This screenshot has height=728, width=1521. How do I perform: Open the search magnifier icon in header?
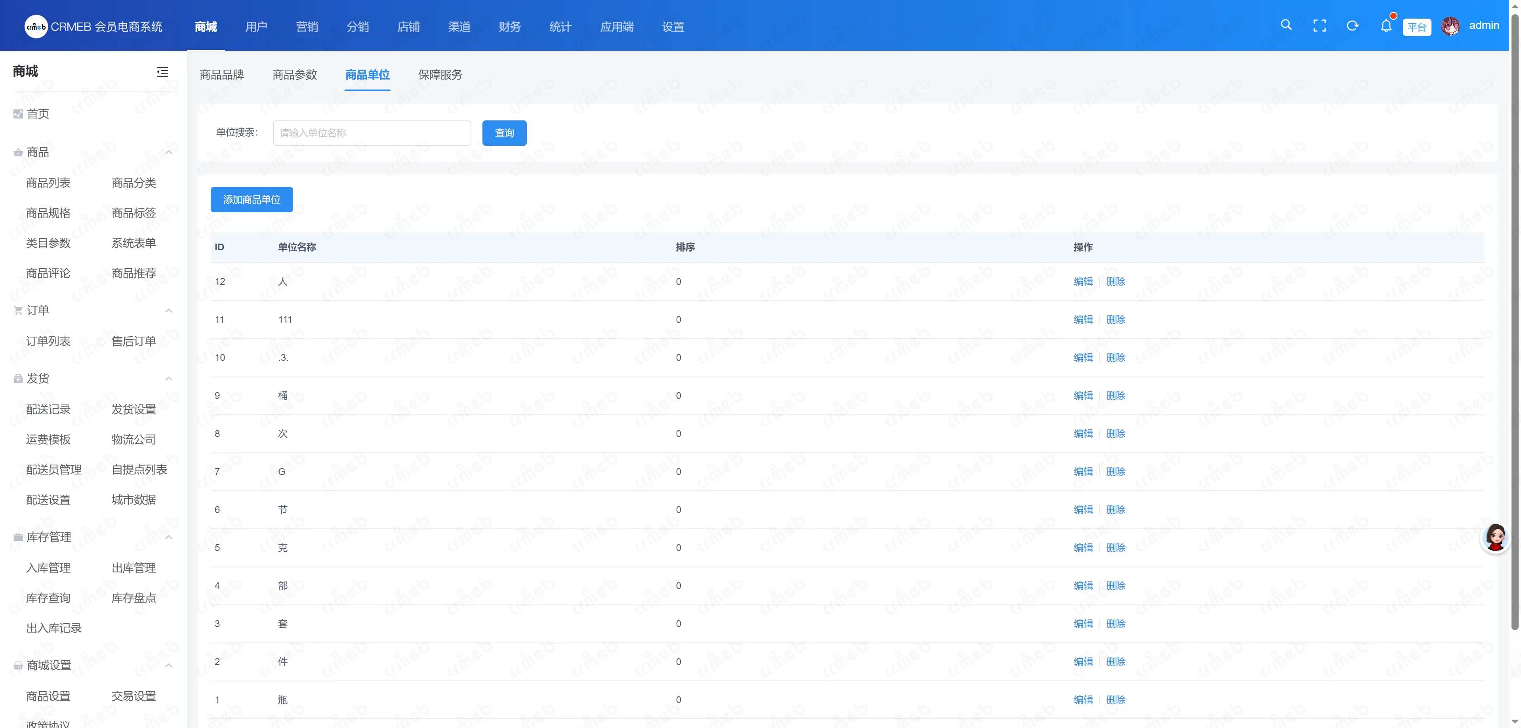click(x=1286, y=25)
